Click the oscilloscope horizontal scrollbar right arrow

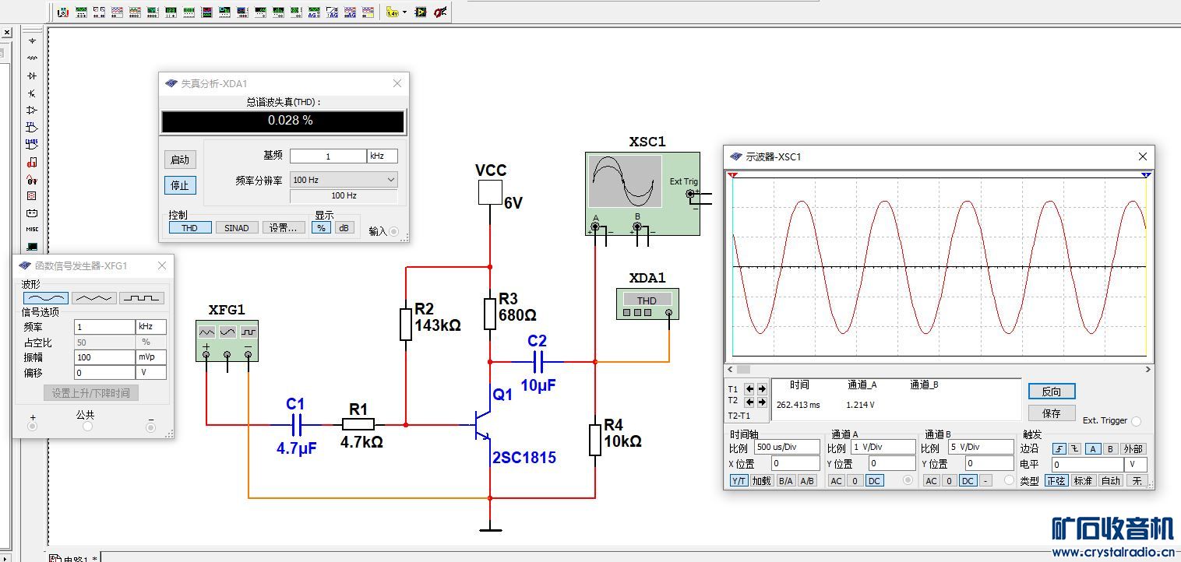click(1148, 370)
